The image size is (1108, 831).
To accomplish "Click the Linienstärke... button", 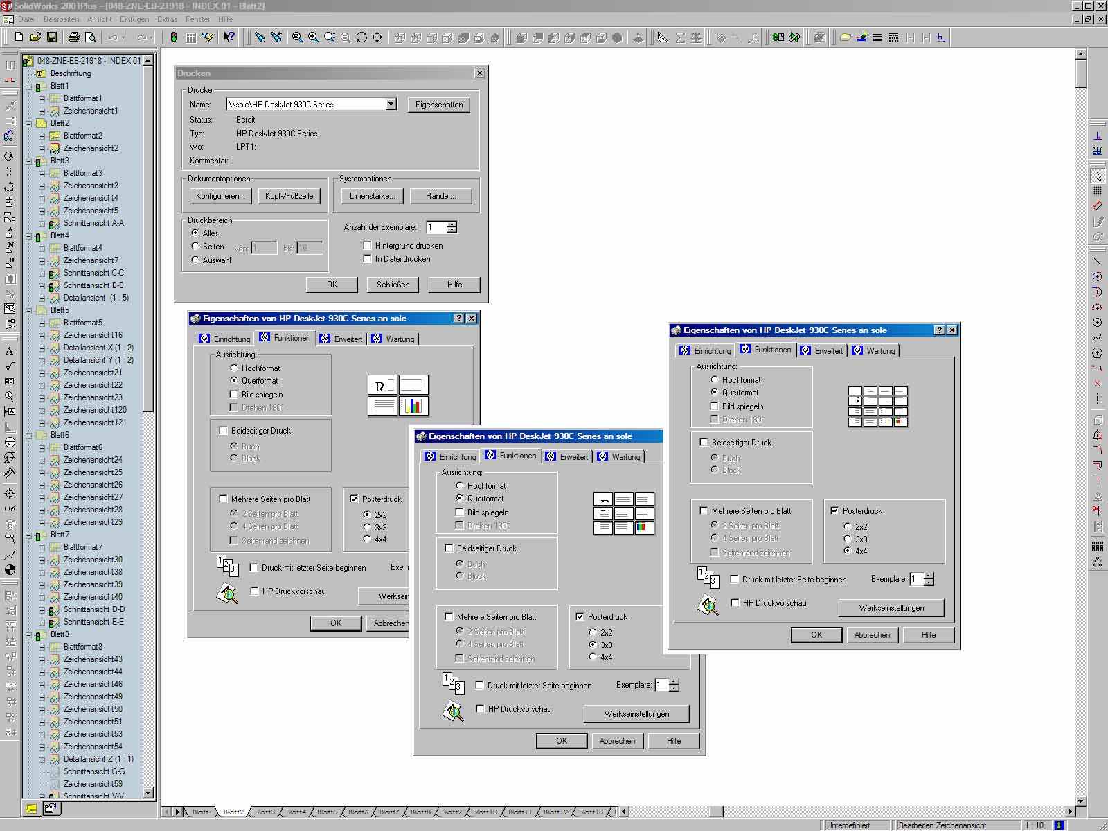I will click(373, 196).
